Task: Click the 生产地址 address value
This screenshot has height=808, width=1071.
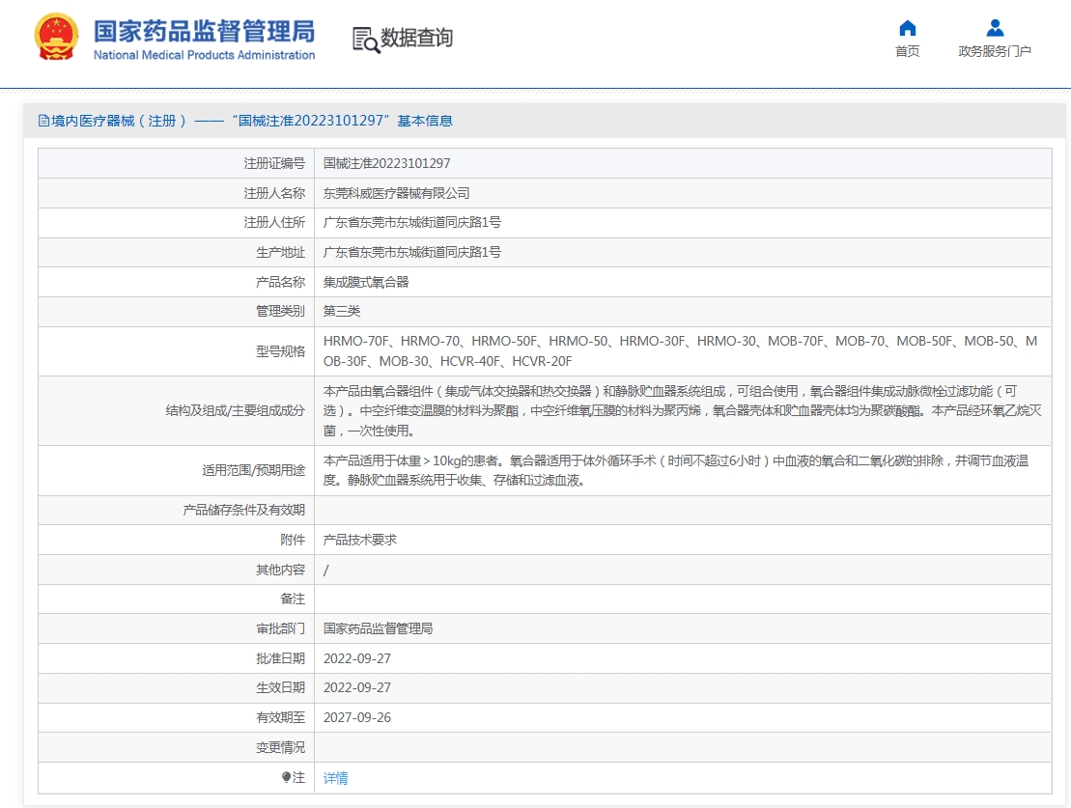Action: tap(411, 252)
